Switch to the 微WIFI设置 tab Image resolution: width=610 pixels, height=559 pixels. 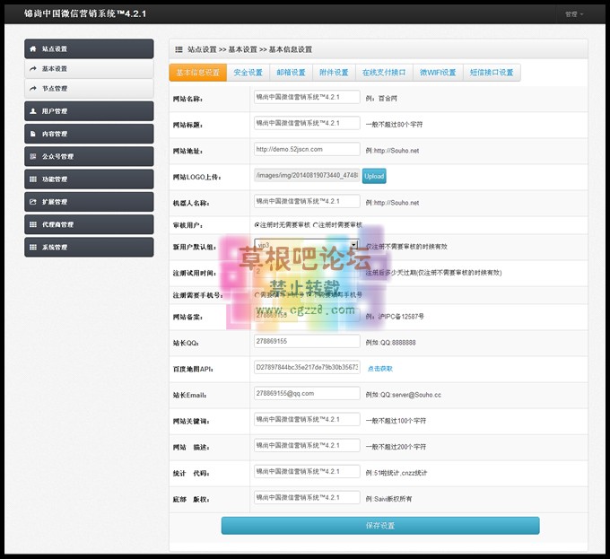(x=438, y=73)
